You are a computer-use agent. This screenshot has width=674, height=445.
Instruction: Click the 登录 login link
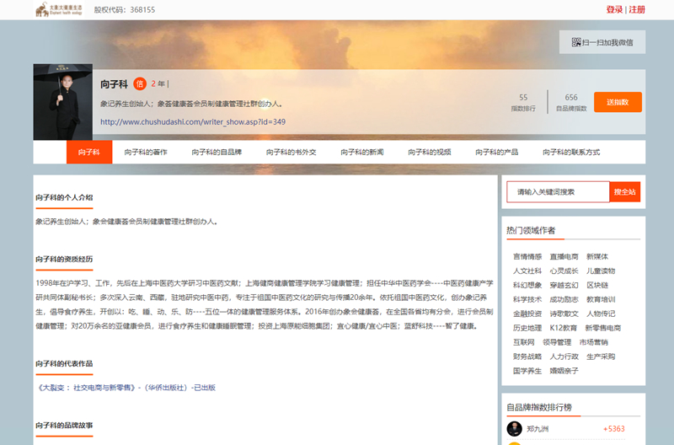pyautogui.click(x=614, y=10)
